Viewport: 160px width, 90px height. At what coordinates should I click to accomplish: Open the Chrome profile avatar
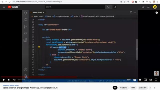154,2
